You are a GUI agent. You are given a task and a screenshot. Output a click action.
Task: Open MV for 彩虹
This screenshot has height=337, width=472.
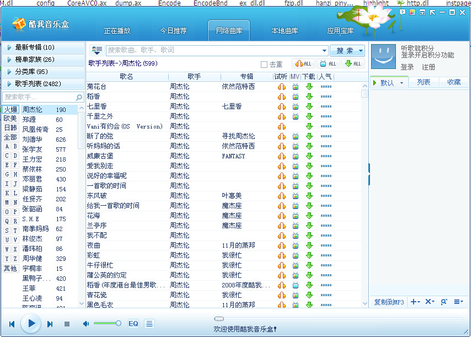tap(296, 256)
